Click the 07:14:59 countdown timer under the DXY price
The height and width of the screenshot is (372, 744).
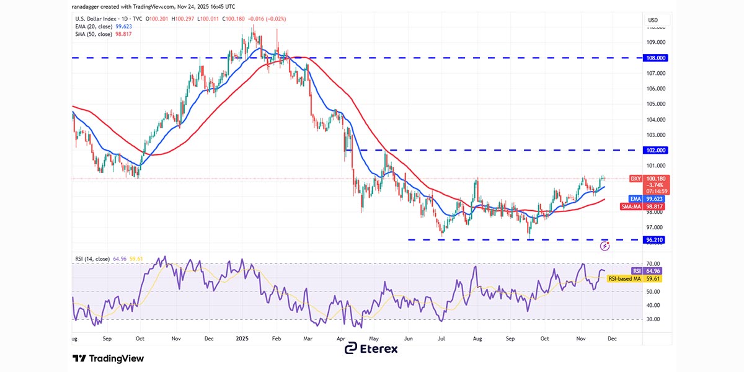657,191
